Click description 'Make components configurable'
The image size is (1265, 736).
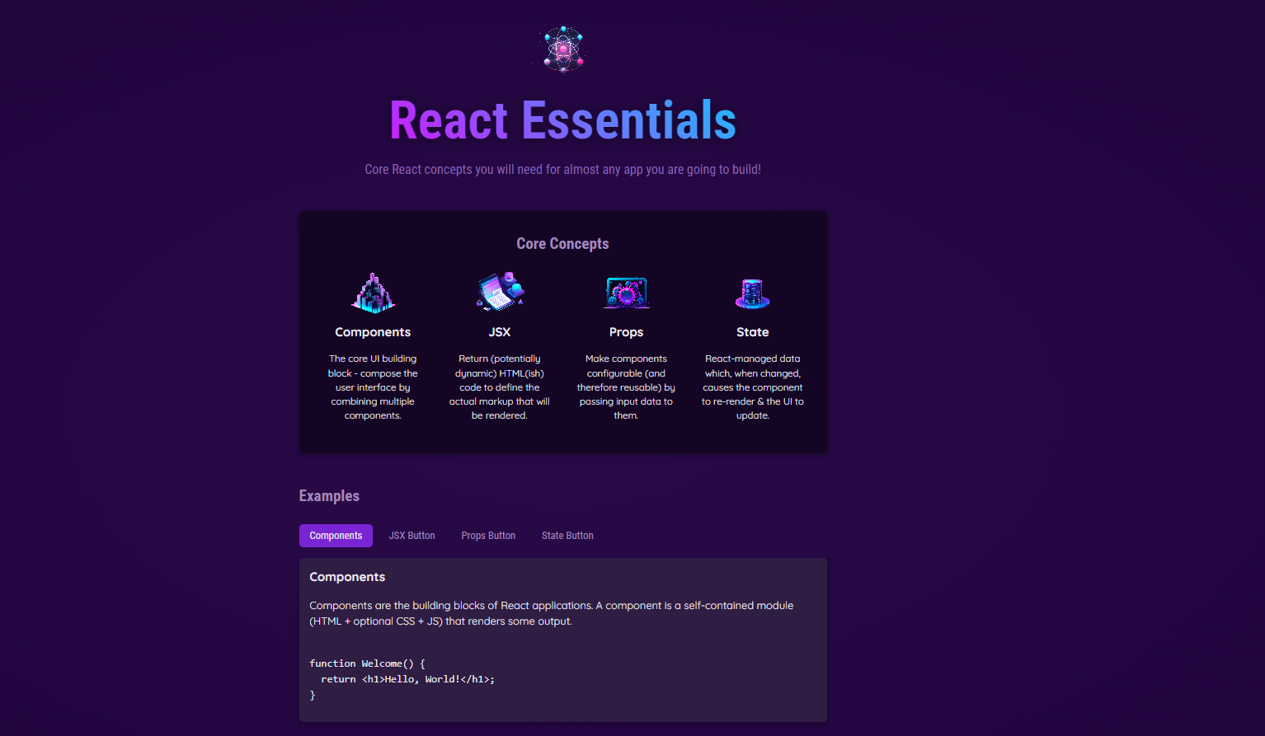pos(626,387)
